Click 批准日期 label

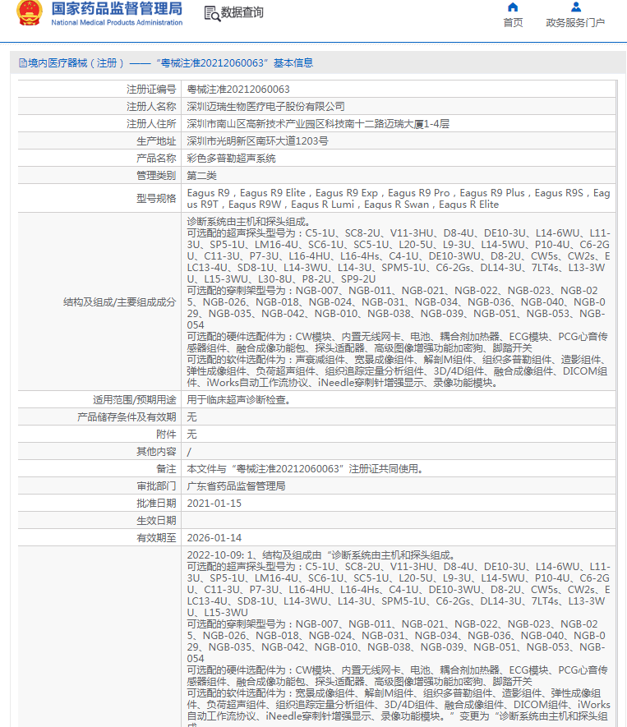156,503
